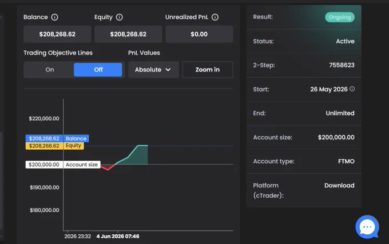Click the blue Balance chart label
Viewport: 389px width, 244px height.
(x=57, y=138)
